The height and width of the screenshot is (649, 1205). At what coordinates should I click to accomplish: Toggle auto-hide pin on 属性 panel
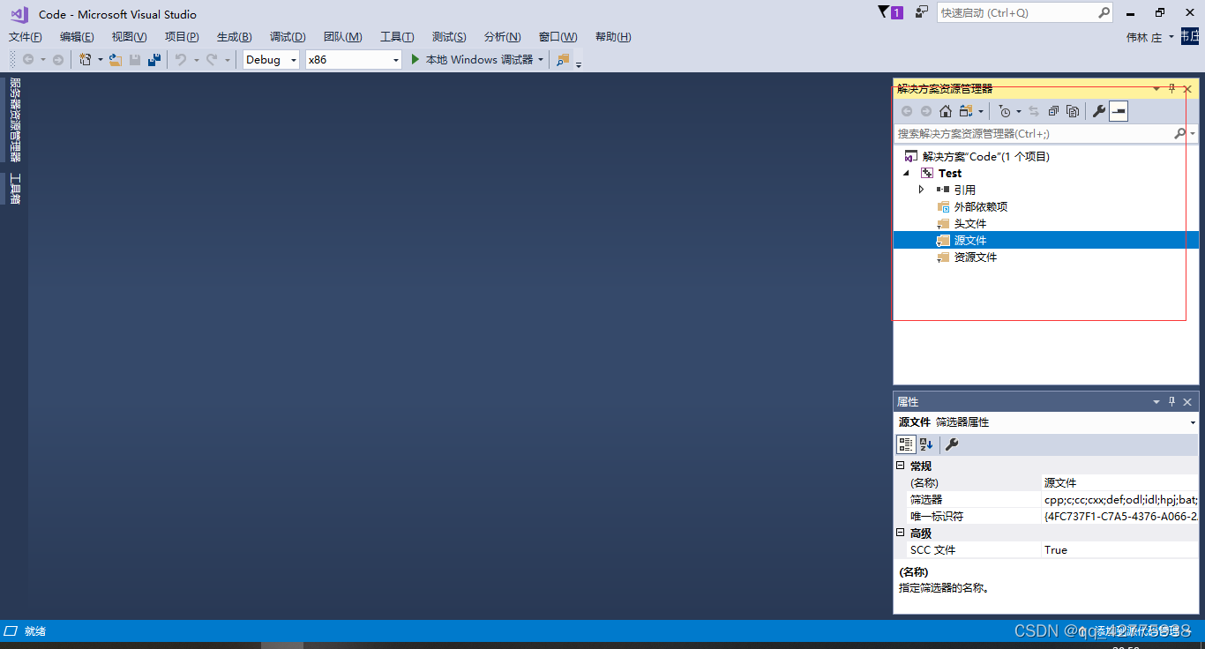(1172, 401)
